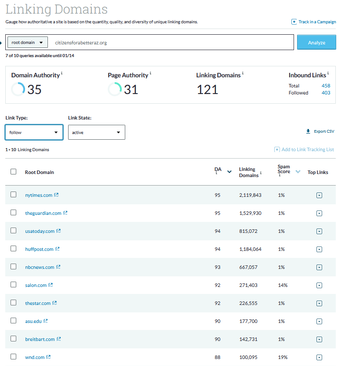This screenshot has width=345, height=366.
Task: Open external link icon beside theguardian.com
Action: (65, 213)
